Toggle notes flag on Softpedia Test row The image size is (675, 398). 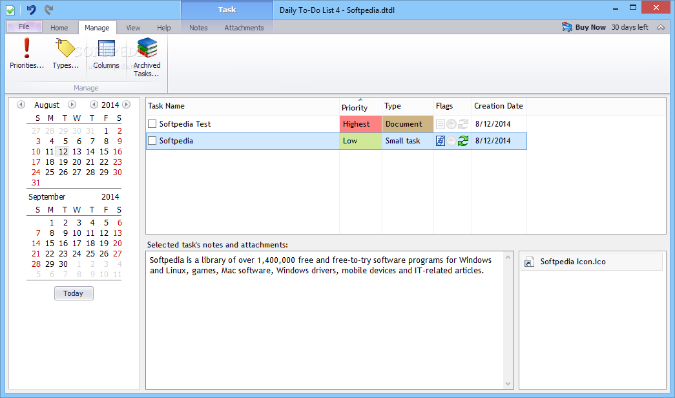(x=440, y=124)
